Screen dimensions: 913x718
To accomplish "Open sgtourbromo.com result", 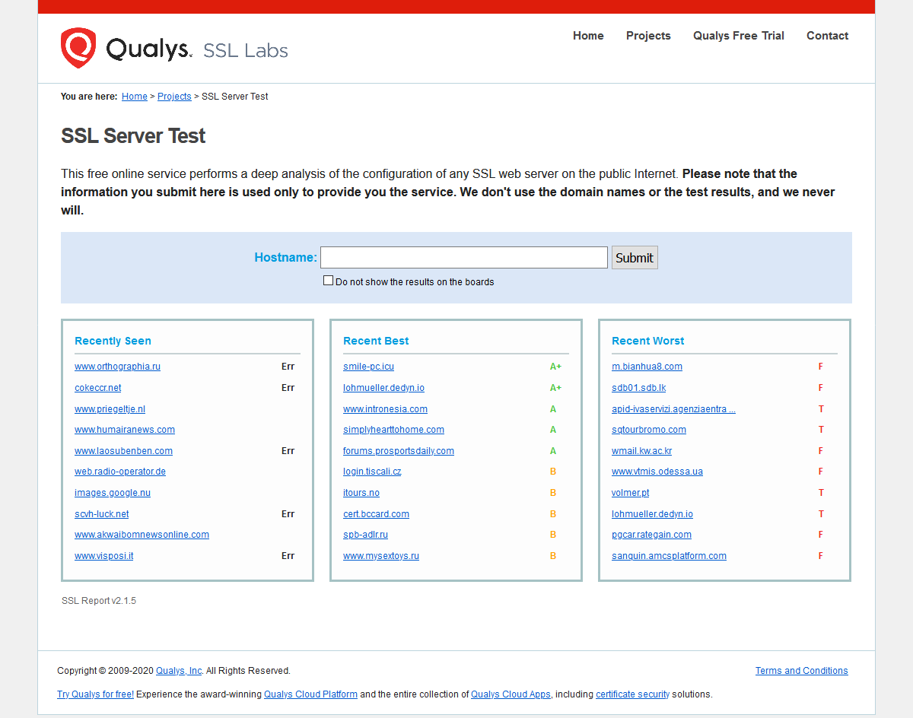I will point(649,430).
